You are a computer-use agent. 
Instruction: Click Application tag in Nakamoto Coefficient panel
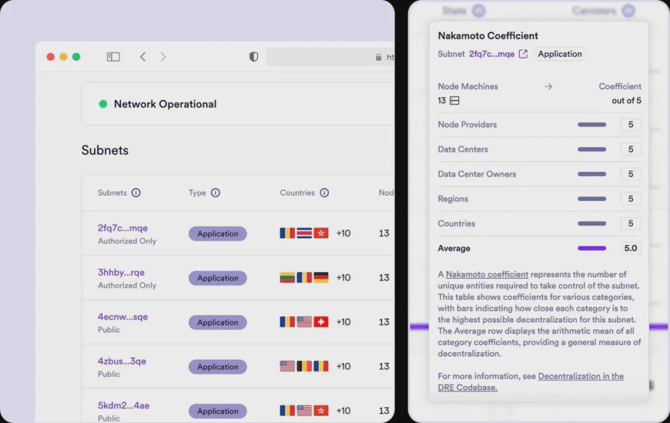click(x=560, y=54)
